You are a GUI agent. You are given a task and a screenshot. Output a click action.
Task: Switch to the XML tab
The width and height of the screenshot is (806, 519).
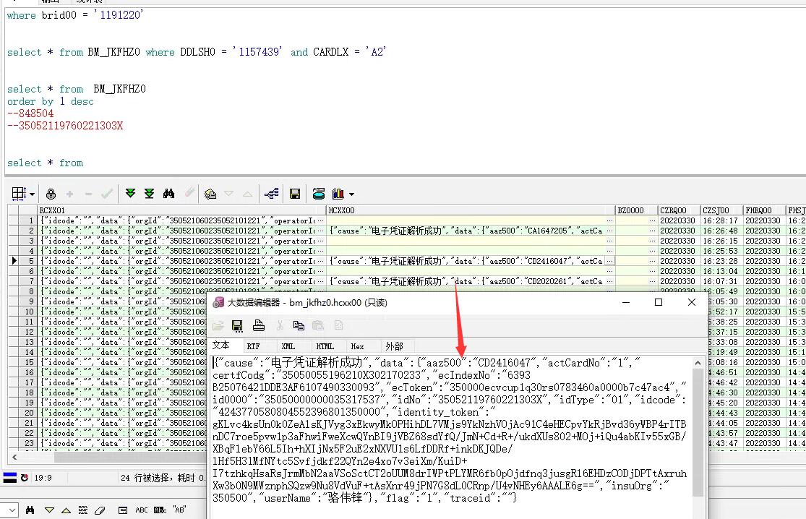(288, 346)
